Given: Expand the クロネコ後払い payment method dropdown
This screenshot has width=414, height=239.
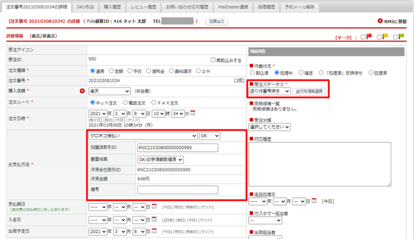Looking at the screenshot, I should pos(143,136).
